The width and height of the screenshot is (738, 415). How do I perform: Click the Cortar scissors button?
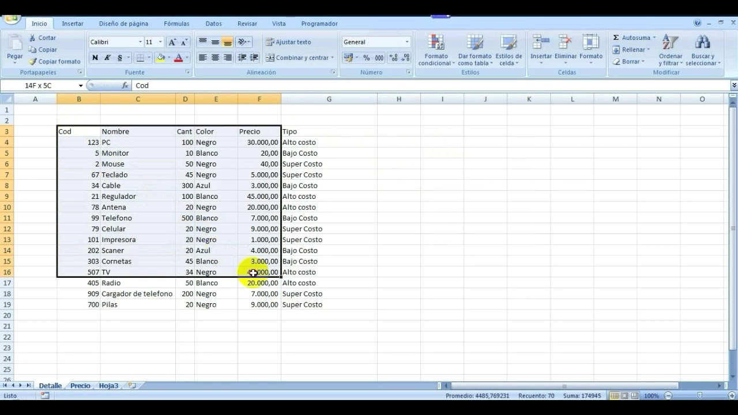pyautogui.click(x=42, y=38)
